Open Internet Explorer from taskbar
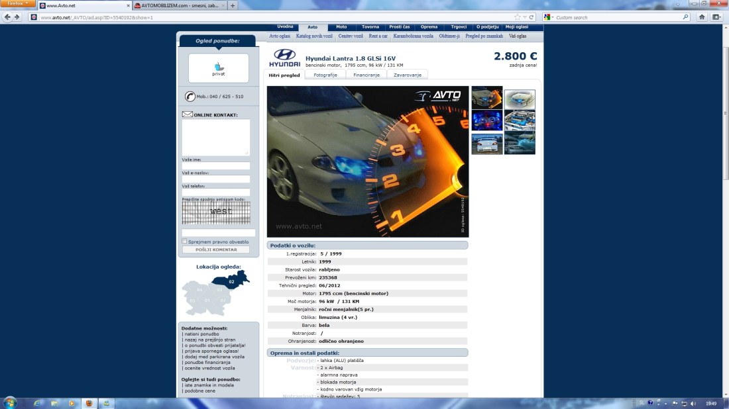The width and height of the screenshot is (729, 409). click(36, 404)
